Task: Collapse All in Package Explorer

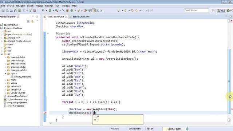Action: (x=28, y=21)
